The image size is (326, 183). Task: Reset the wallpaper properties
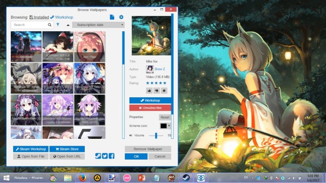coord(165,117)
